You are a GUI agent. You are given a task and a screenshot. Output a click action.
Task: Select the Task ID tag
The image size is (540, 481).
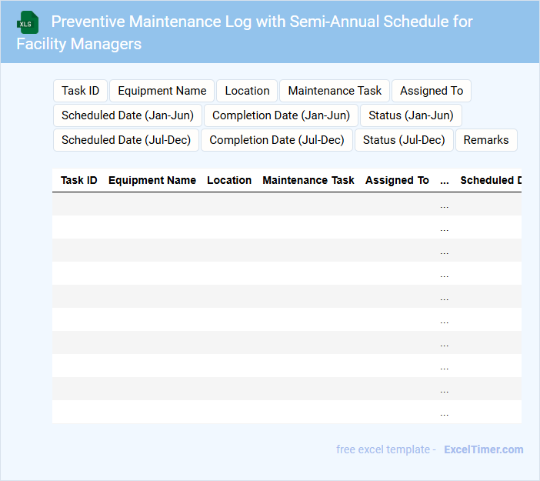click(80, 91)
